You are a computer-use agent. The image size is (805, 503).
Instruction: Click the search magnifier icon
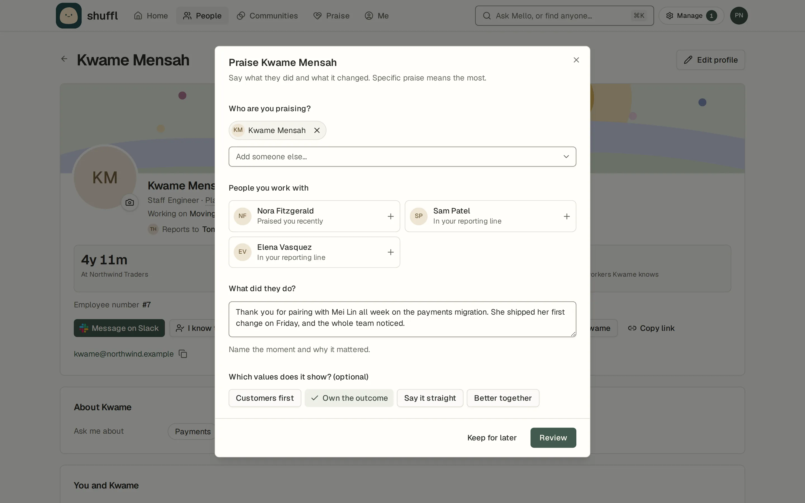click(x=487, y=16)
